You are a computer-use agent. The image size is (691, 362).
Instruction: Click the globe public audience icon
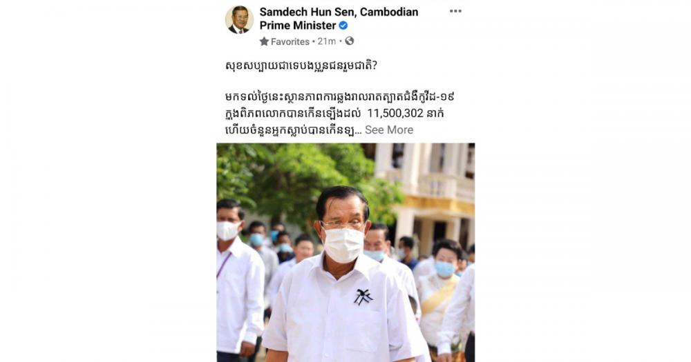(x=350, y=41)
